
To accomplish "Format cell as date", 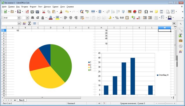I will (127, 18).
